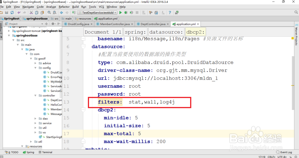
Task: Expand the springboot-tomcat module node
Action: [9, 31]
